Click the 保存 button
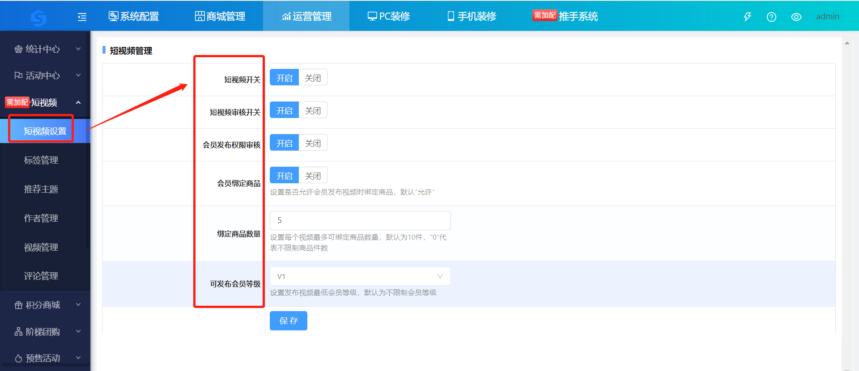Screen dimensions: 859x371 (288, 320)
